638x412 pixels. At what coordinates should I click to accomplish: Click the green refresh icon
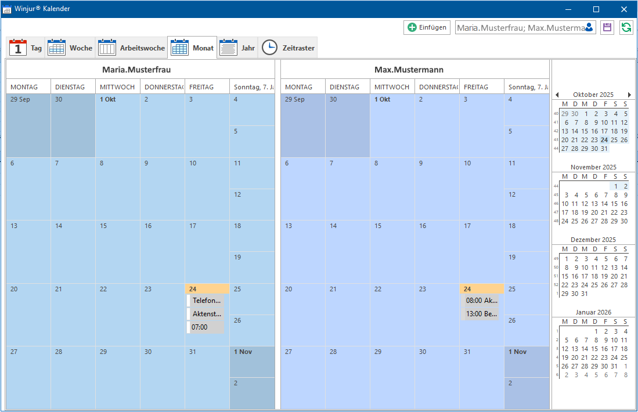click(x=626, y=28)
